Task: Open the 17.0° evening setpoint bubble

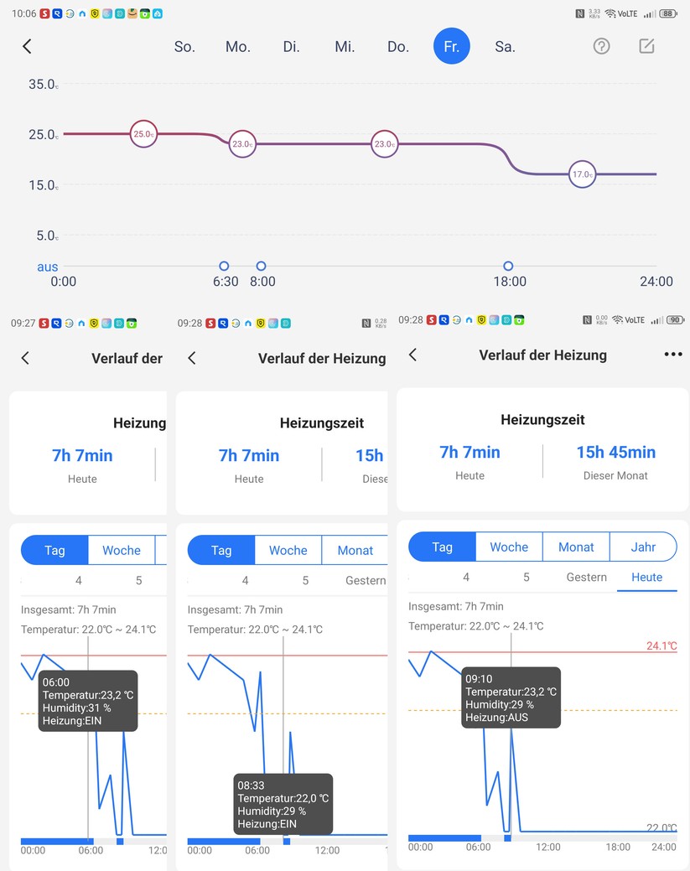Action: pyautogui.click(x=582, y=174)
